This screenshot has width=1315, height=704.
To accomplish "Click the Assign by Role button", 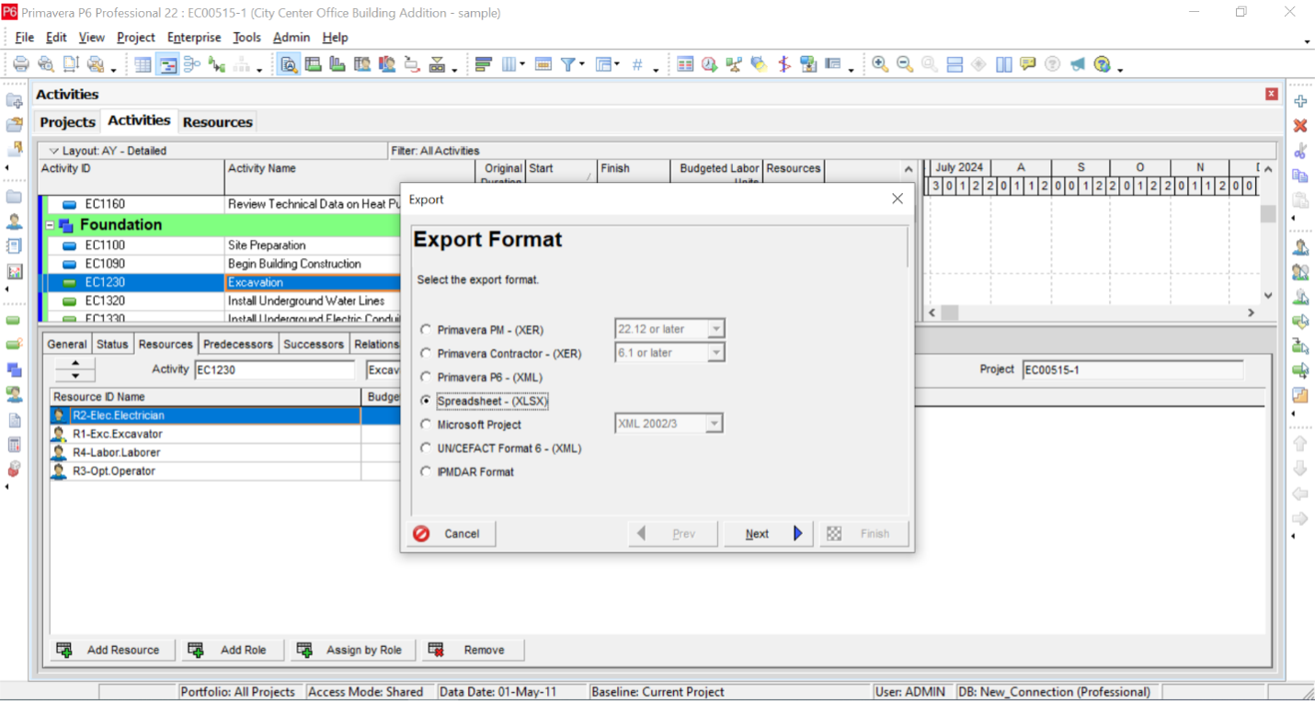I will (353, 650).
